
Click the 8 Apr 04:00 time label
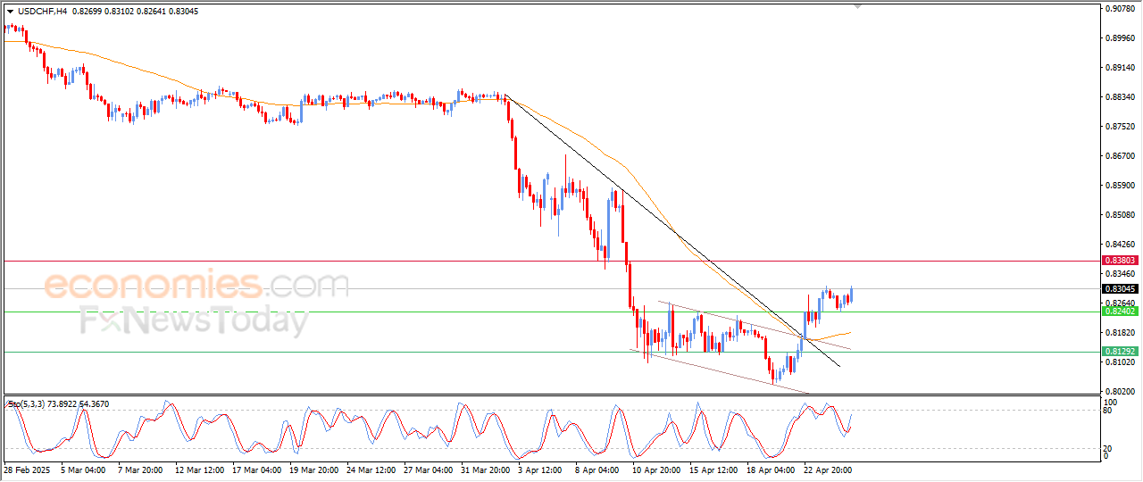click(x=599, y=470)
